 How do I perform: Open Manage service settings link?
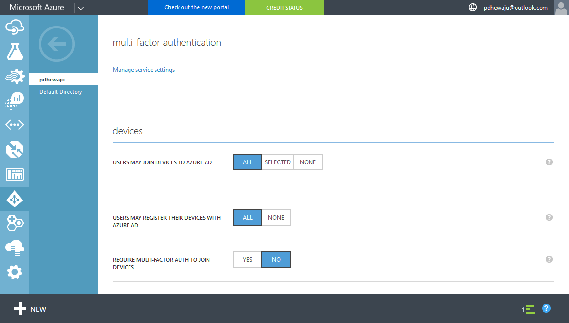tap(144, 70)
